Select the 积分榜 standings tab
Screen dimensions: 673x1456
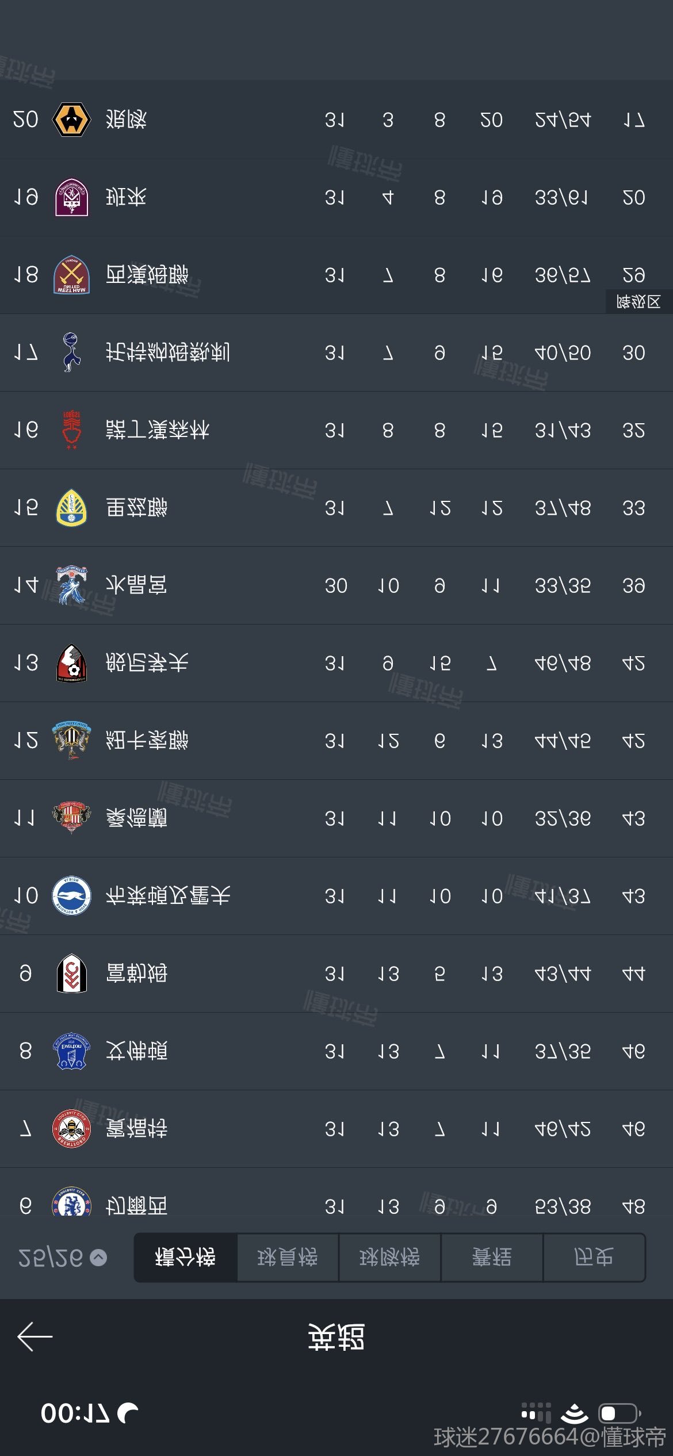click(185, 1258)
